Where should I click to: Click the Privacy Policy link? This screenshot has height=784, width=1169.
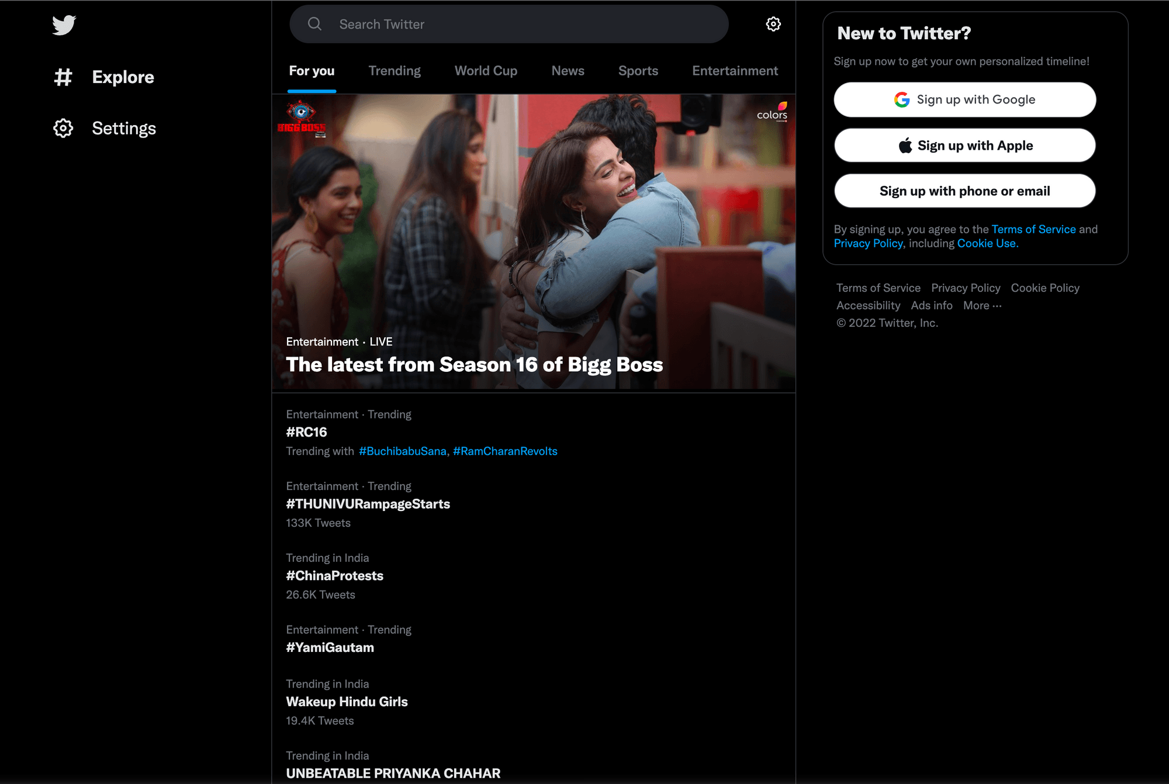point(964,287)
